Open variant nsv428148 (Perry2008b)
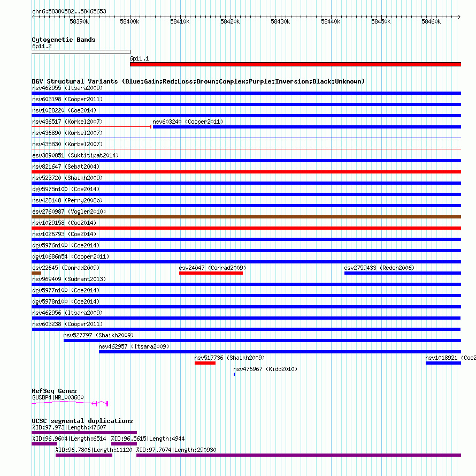The image size is (476, 476). point(67,200)
